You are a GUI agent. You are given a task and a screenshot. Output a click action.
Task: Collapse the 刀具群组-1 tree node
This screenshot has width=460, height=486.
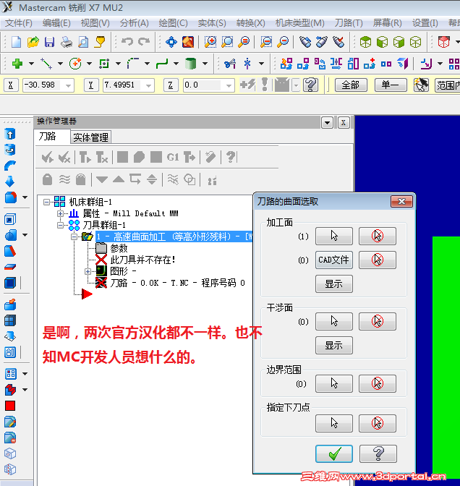pos(60,225)
